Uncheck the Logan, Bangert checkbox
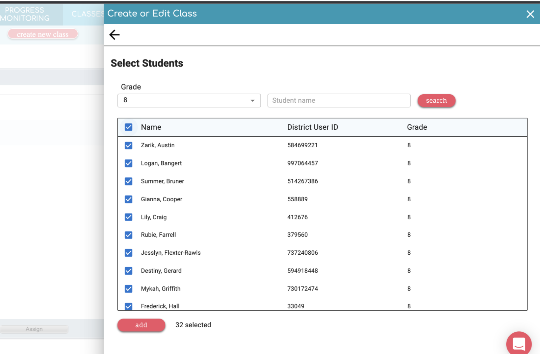Image resolution: width=541 pixels, height=354 pixels. 129,163
